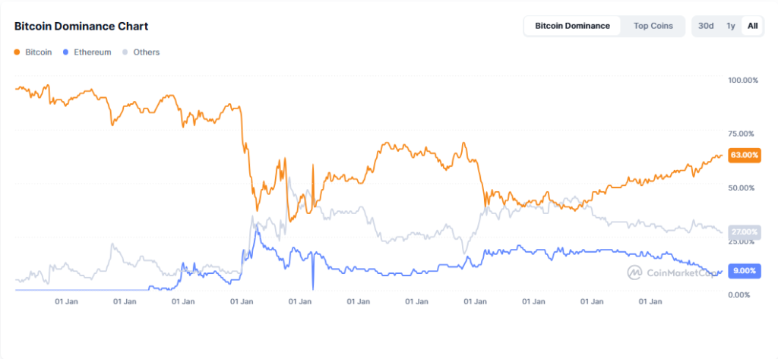Open the Top Coins tab

coord(653,26)
